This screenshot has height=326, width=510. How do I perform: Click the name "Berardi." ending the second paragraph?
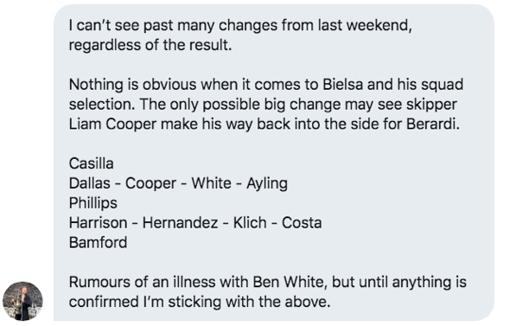(433, 124)
